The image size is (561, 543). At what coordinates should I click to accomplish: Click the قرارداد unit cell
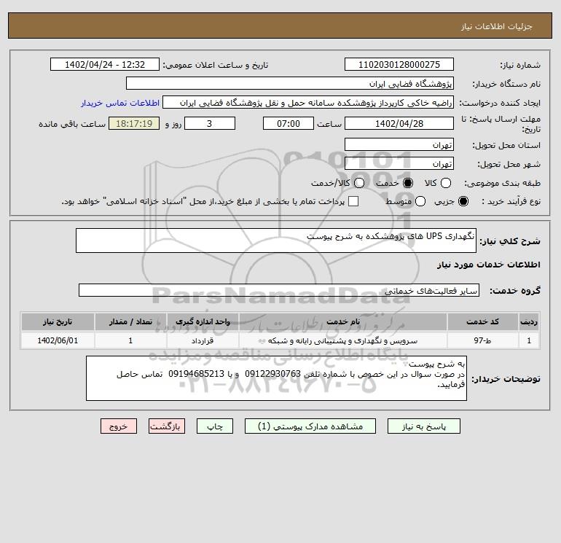203,340
